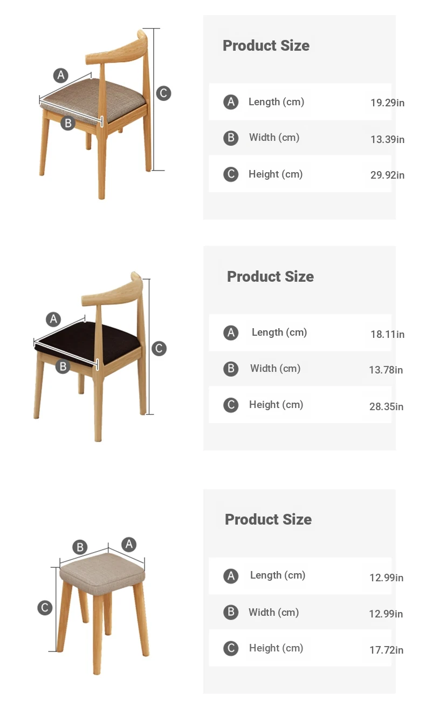
Task: Click the first Product Size heading
Action: click(x=266, y=45)
